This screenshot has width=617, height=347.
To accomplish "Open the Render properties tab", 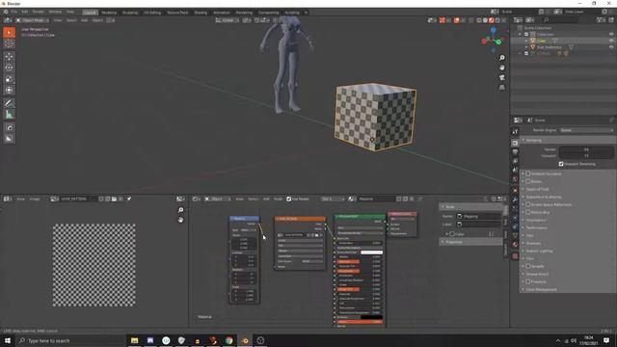I will (515, 143).
